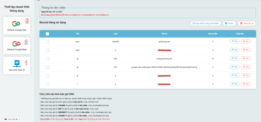Select the checkbox for the MX record

48,59
